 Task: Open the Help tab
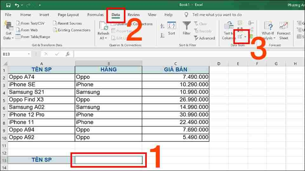(x=168, y=15)
